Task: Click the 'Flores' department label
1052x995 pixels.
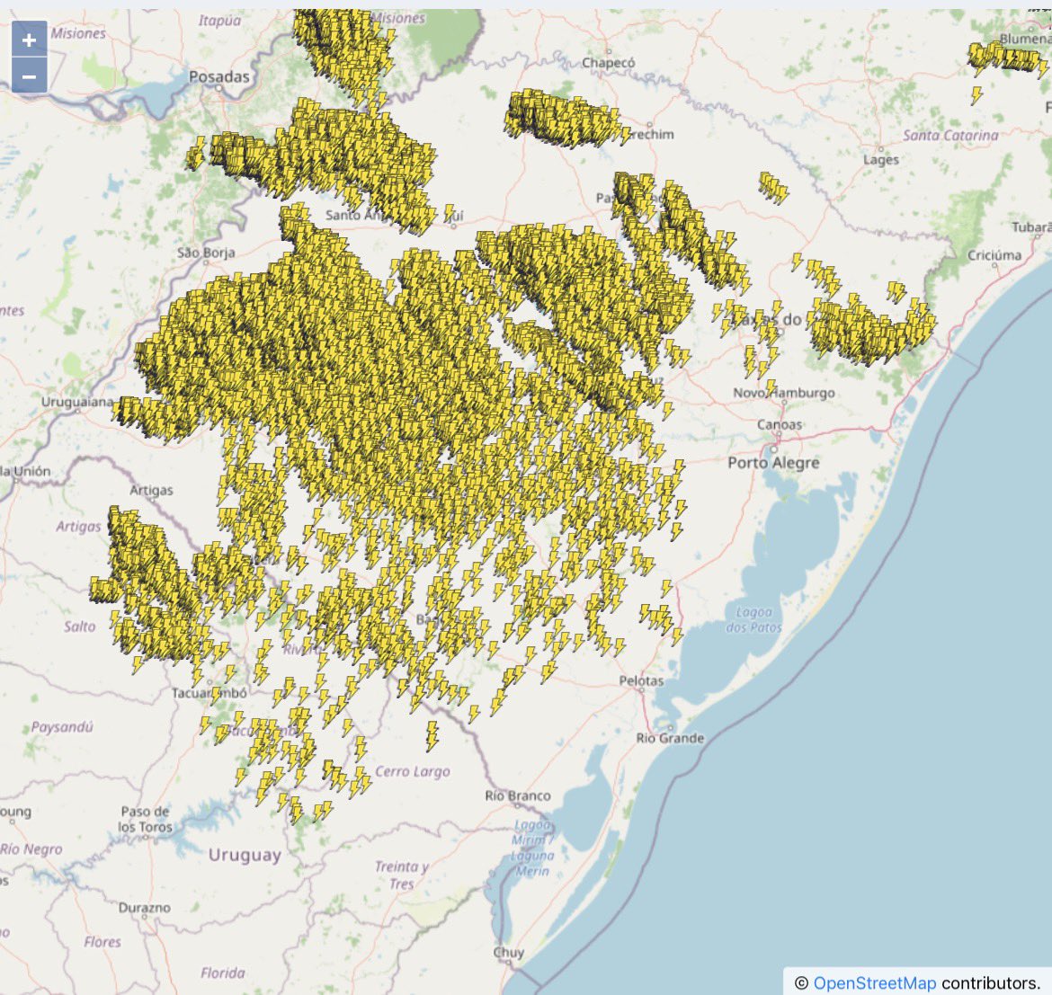Action: 102,942
